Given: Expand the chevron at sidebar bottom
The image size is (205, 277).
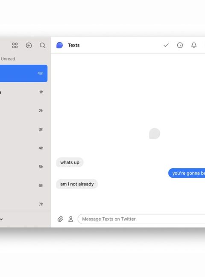Looking at the screenshot, I should pyautogui.click(x=1, y=219).
